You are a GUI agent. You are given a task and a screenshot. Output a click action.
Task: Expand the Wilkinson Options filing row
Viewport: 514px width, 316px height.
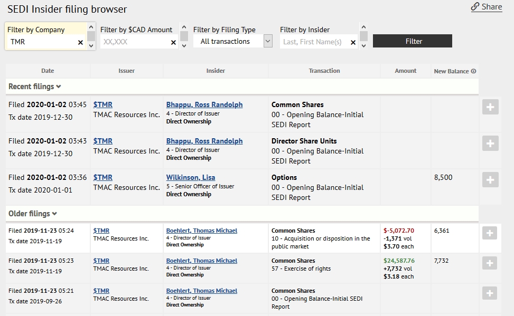pyautogui.click(x=490, y=179)
